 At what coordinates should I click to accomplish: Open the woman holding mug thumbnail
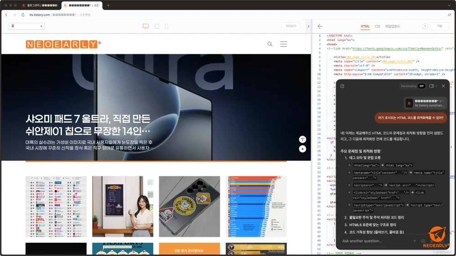click(123, 206)
